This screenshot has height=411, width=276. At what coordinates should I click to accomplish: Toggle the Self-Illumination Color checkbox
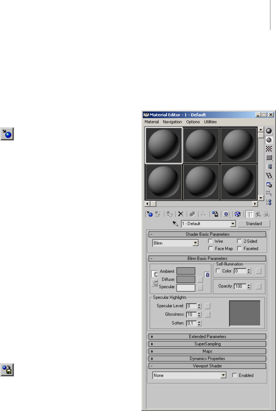pos(218,271)
